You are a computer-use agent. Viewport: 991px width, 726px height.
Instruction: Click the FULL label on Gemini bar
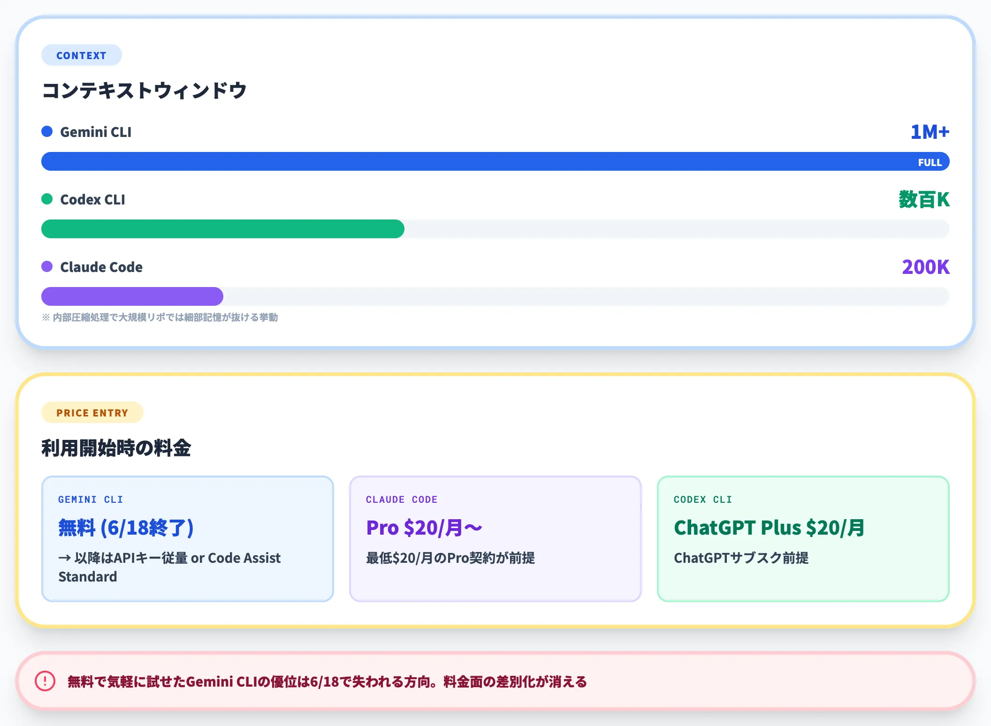pos(930,162)
